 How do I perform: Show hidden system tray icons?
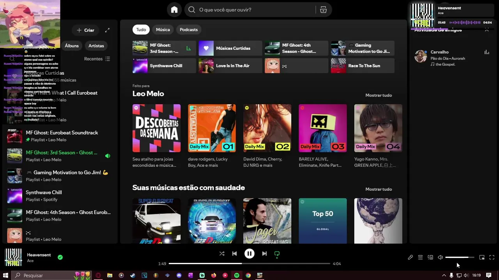444,275
